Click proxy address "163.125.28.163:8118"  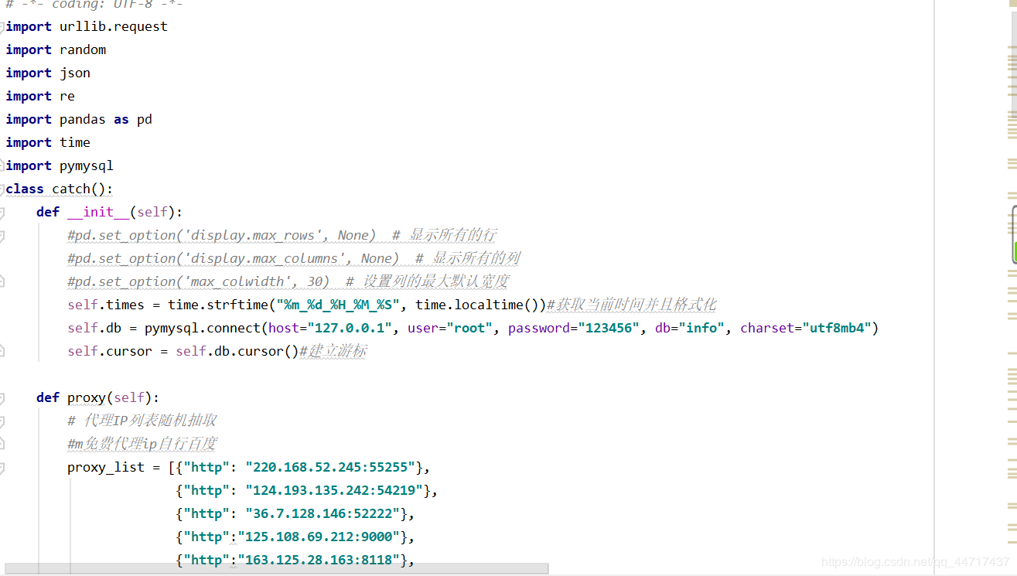pyautogui.click(x=319, y=560)
